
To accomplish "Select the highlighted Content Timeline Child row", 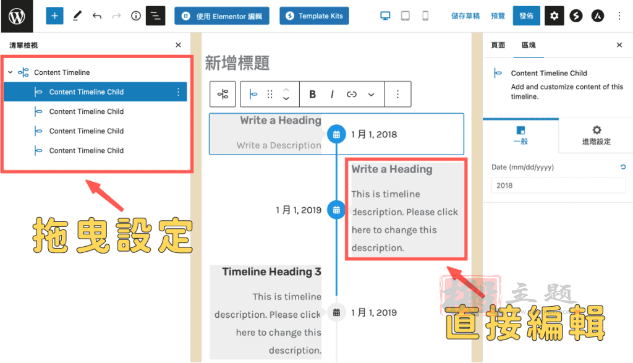I will 95,92.
